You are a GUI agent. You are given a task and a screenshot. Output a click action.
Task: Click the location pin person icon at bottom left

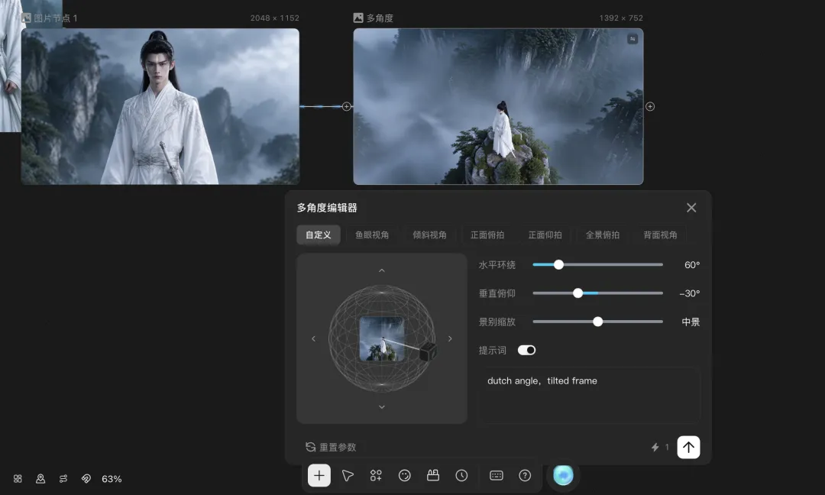coord(40,479)
